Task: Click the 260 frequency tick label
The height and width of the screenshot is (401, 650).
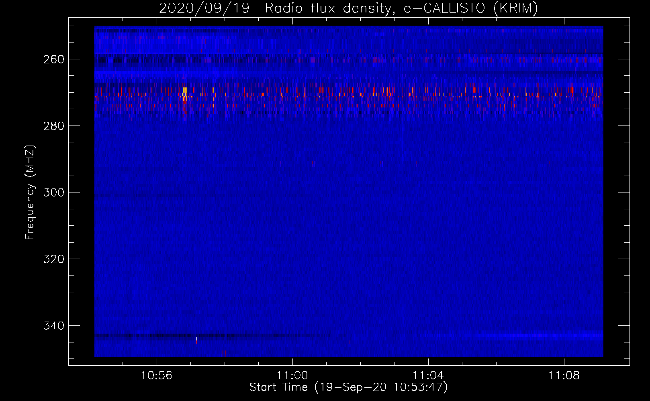Action: point(54,59)
